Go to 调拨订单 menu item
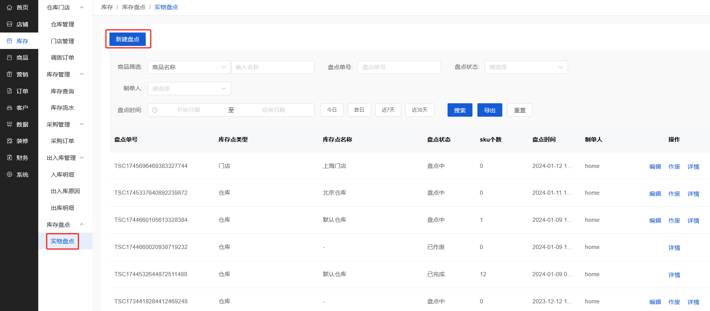This screenshot has height=311, width=710. tap(62, 57)
